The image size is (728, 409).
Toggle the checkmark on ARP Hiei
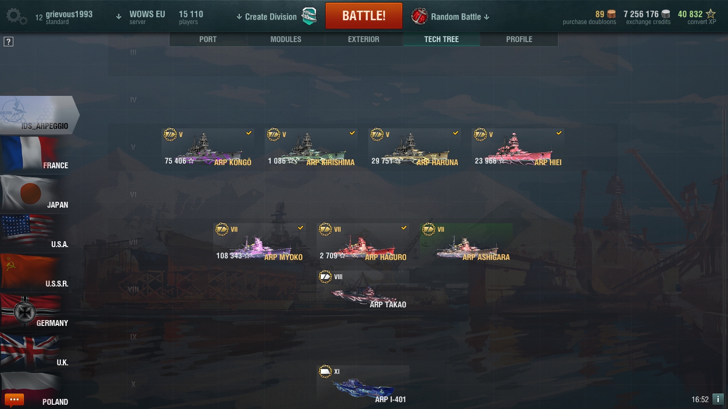point(559,133)
